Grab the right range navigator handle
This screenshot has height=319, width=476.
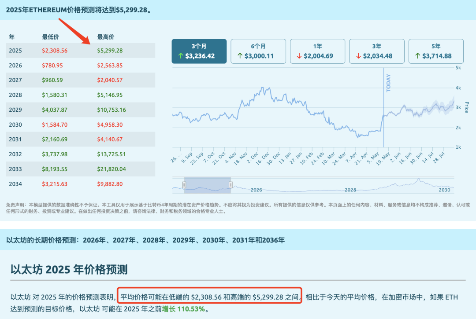(x=231, y=185)
